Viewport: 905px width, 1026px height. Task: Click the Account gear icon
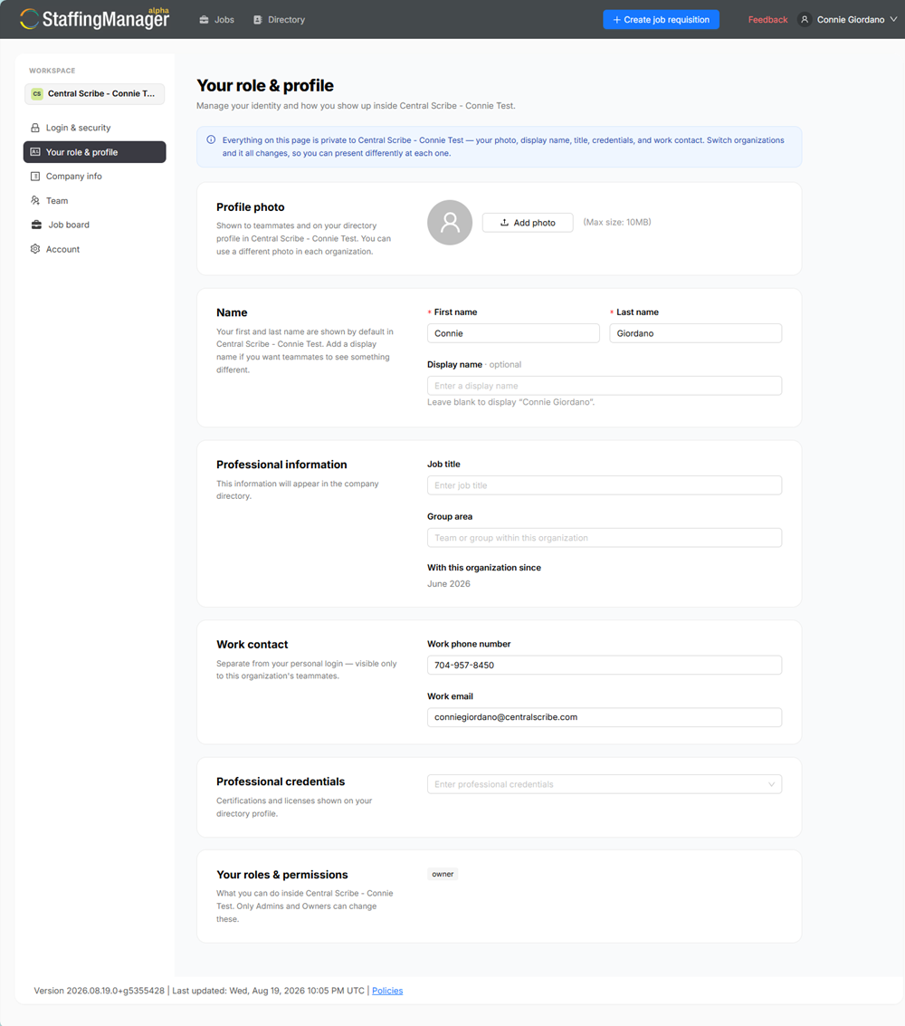tap(35, 249)
